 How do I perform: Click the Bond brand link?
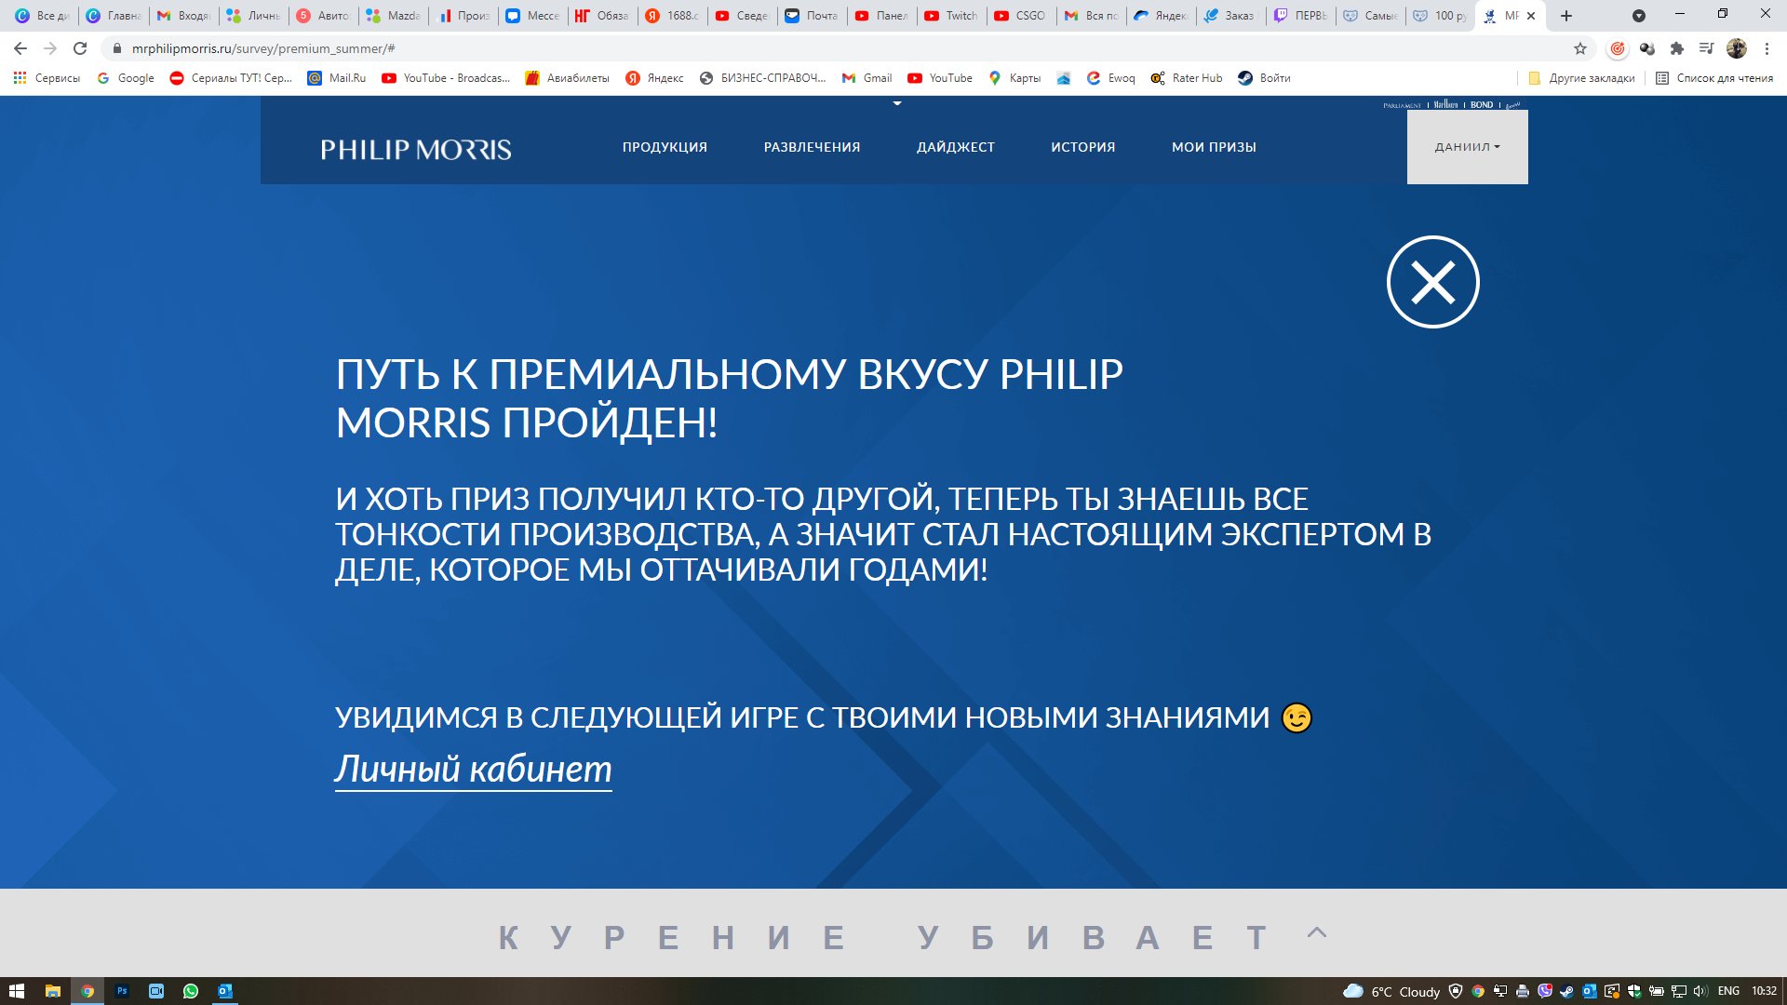[x=1482, y=105]
